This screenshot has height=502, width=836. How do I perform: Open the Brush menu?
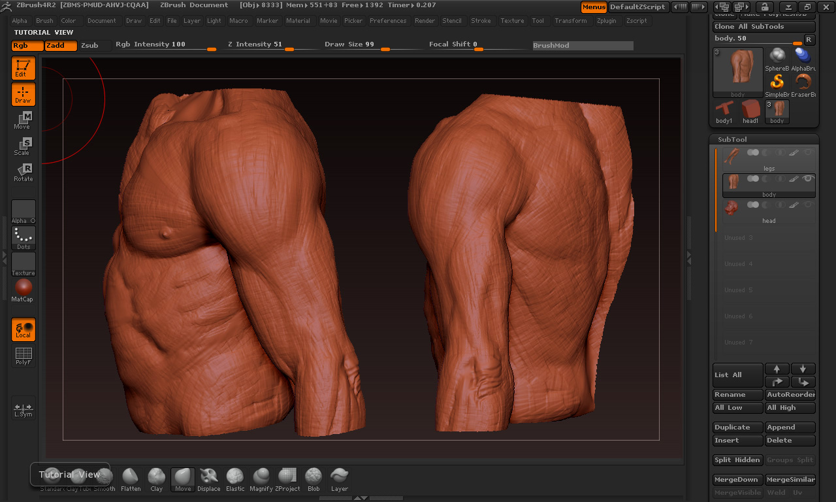(44, 21)
